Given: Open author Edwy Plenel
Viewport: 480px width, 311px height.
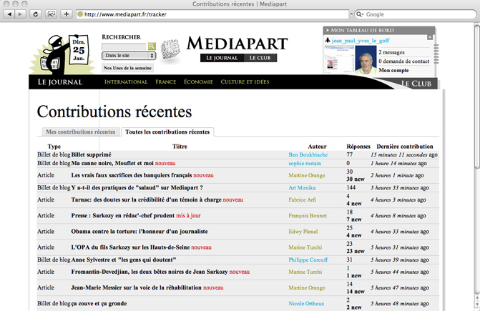Looking at the screenshot, I should 303,232.
